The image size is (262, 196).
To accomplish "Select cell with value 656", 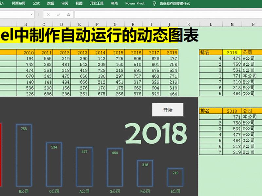I will (80, 76).
